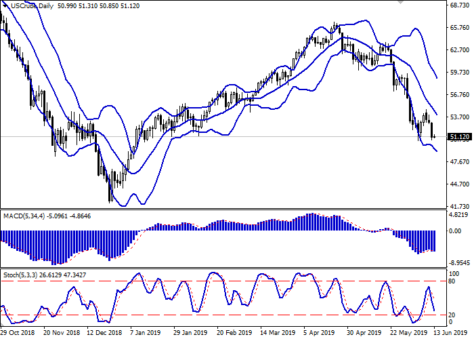Click the 29 Oct 2018 date label

18,333
